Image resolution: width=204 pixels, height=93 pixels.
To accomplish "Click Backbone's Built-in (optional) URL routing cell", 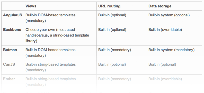I will point(122,35).
